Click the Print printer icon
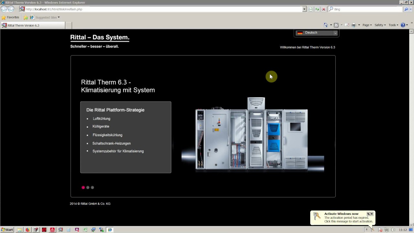The width and height of the screenshot is (414, 233). coord(354,25)
